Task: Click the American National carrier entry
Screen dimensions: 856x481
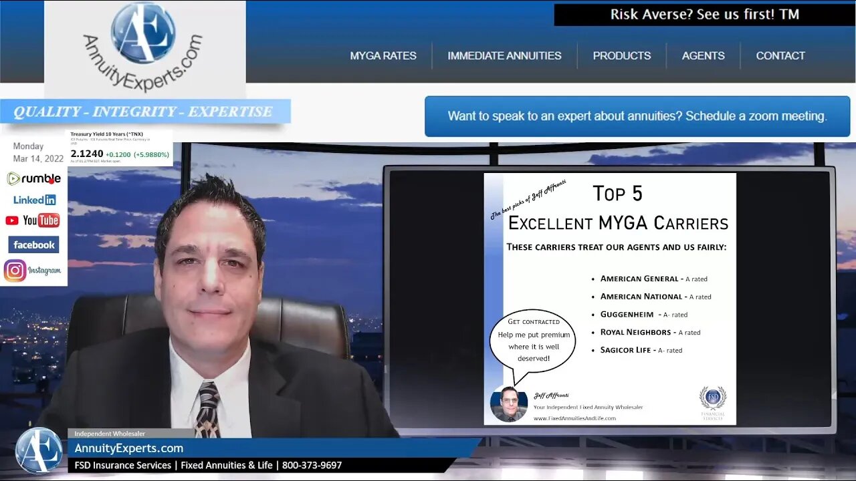Action: coord(655,297)
